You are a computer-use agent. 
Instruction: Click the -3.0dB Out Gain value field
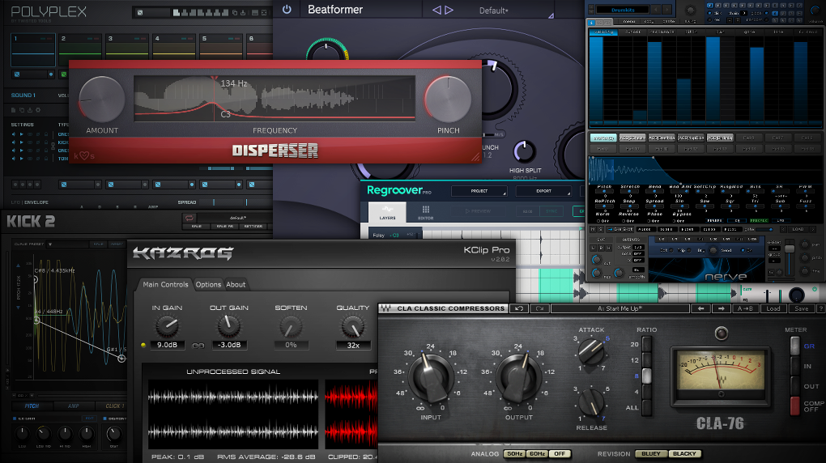(229, 345)
